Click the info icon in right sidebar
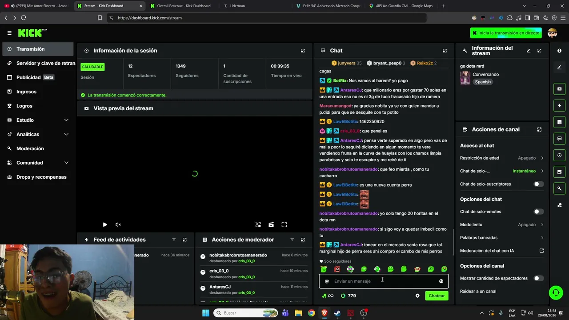 pos(559,51)
